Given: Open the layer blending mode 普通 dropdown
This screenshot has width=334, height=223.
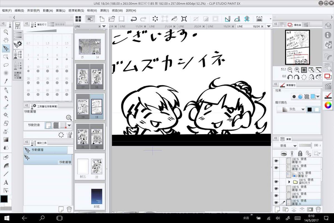Looking at the screenshot, I should tap(285, 146).
